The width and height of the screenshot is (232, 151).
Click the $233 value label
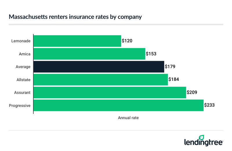pyautogui.click(x=210, y=105)
